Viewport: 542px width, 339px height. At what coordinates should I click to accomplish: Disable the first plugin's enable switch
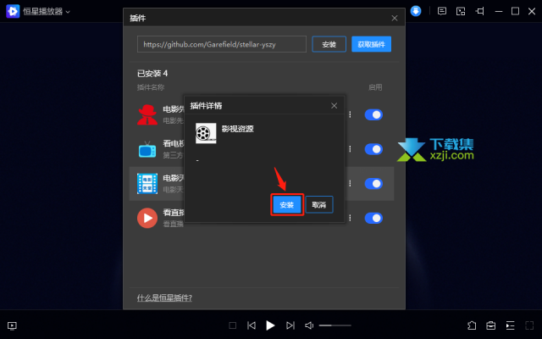click(373, 114)
